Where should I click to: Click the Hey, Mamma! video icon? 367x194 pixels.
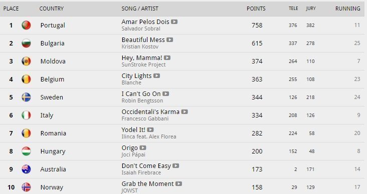(x=167, y=57)
